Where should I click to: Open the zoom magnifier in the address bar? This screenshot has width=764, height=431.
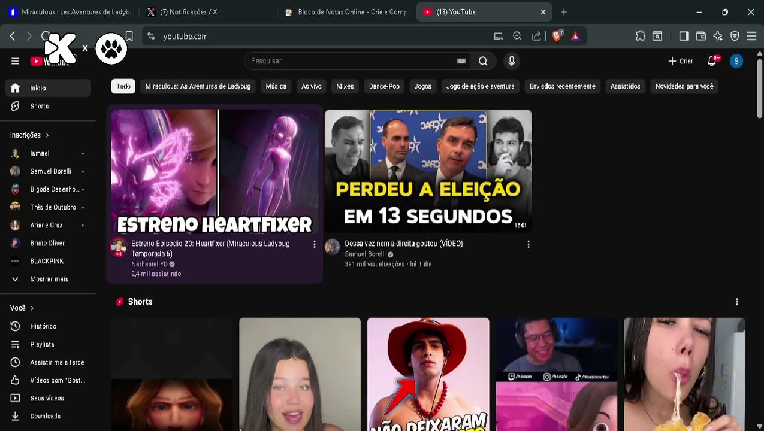517,36
